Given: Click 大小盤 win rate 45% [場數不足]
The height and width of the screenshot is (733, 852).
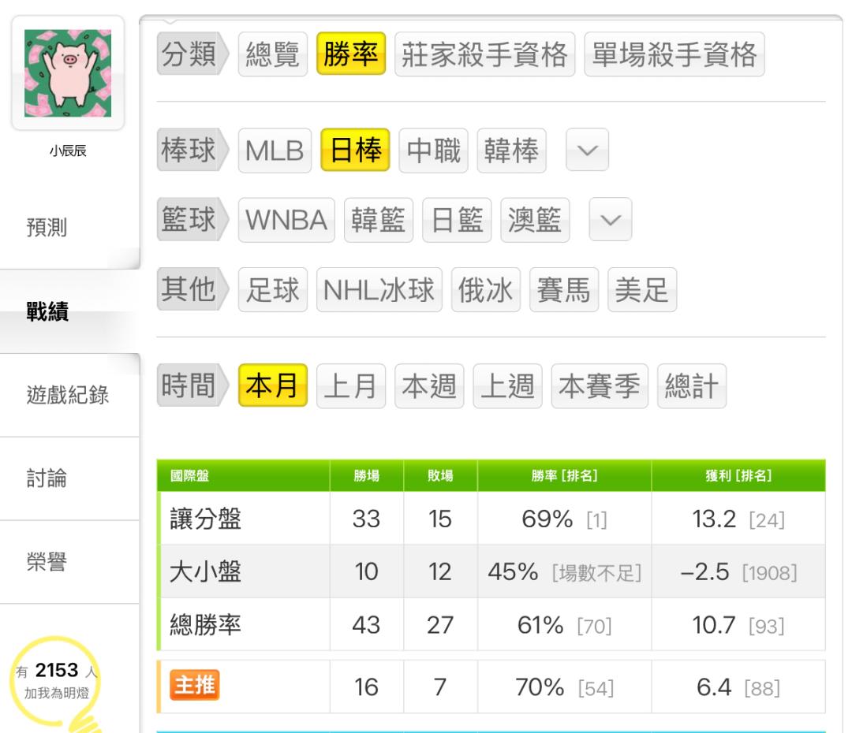Looking at the screenshot, I should point(565,572).
